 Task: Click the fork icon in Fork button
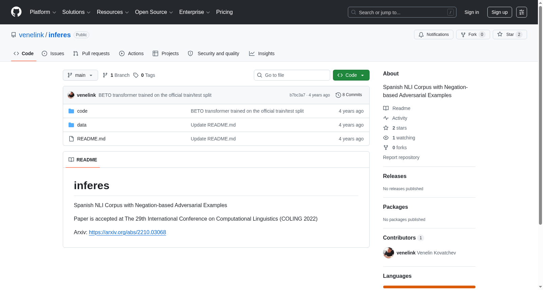pos(463,35)
